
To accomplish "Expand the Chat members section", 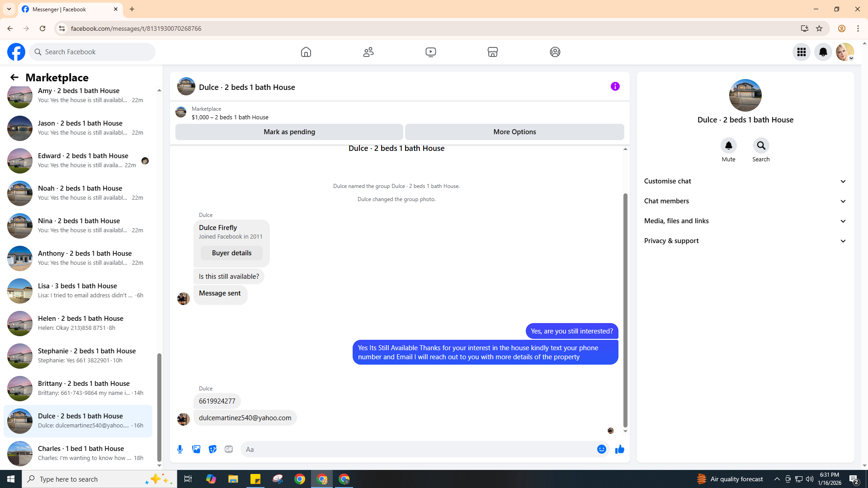I will (x=745, y=201).
